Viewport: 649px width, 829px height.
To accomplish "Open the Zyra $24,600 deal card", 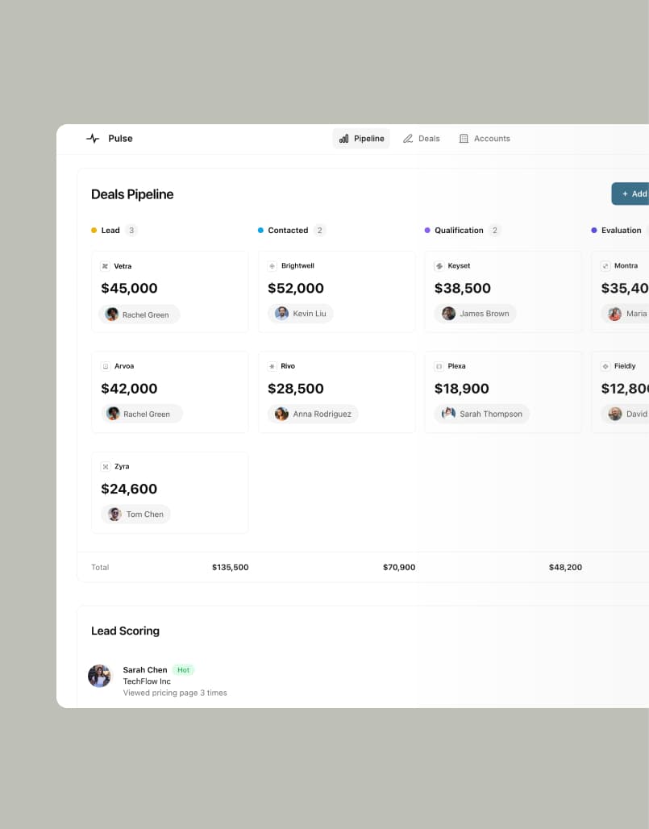I will (169, 490).
